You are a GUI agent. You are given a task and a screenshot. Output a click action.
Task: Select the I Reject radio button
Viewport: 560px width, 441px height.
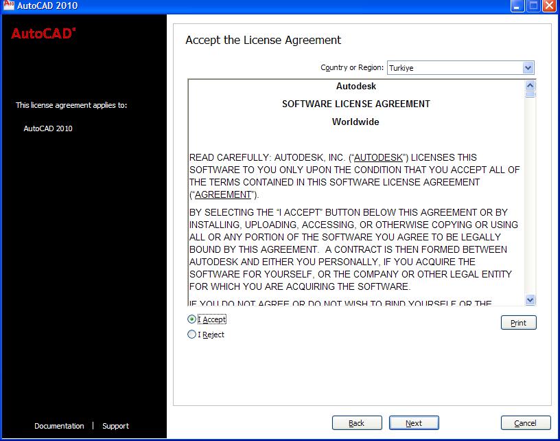(x=191, y=335)
